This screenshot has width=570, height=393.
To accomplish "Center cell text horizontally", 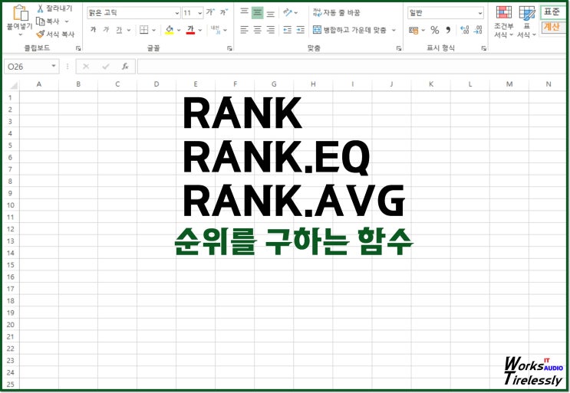I will [257, 30].
